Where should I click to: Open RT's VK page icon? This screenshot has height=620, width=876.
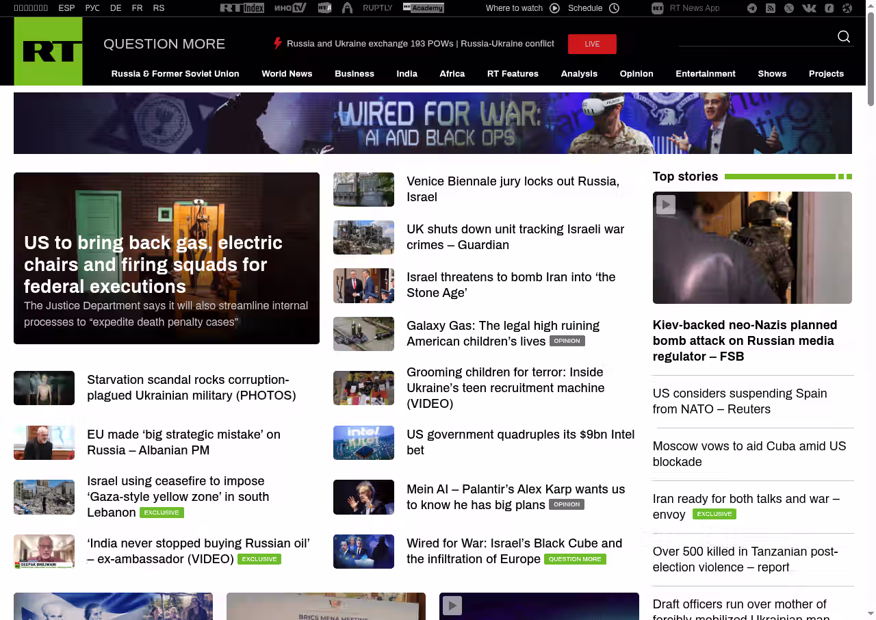click(809, 8)
